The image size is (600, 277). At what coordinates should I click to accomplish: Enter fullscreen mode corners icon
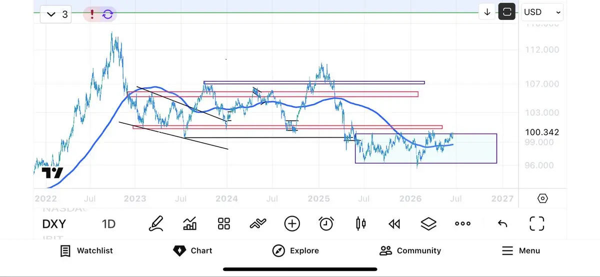(x=536, y=224)
